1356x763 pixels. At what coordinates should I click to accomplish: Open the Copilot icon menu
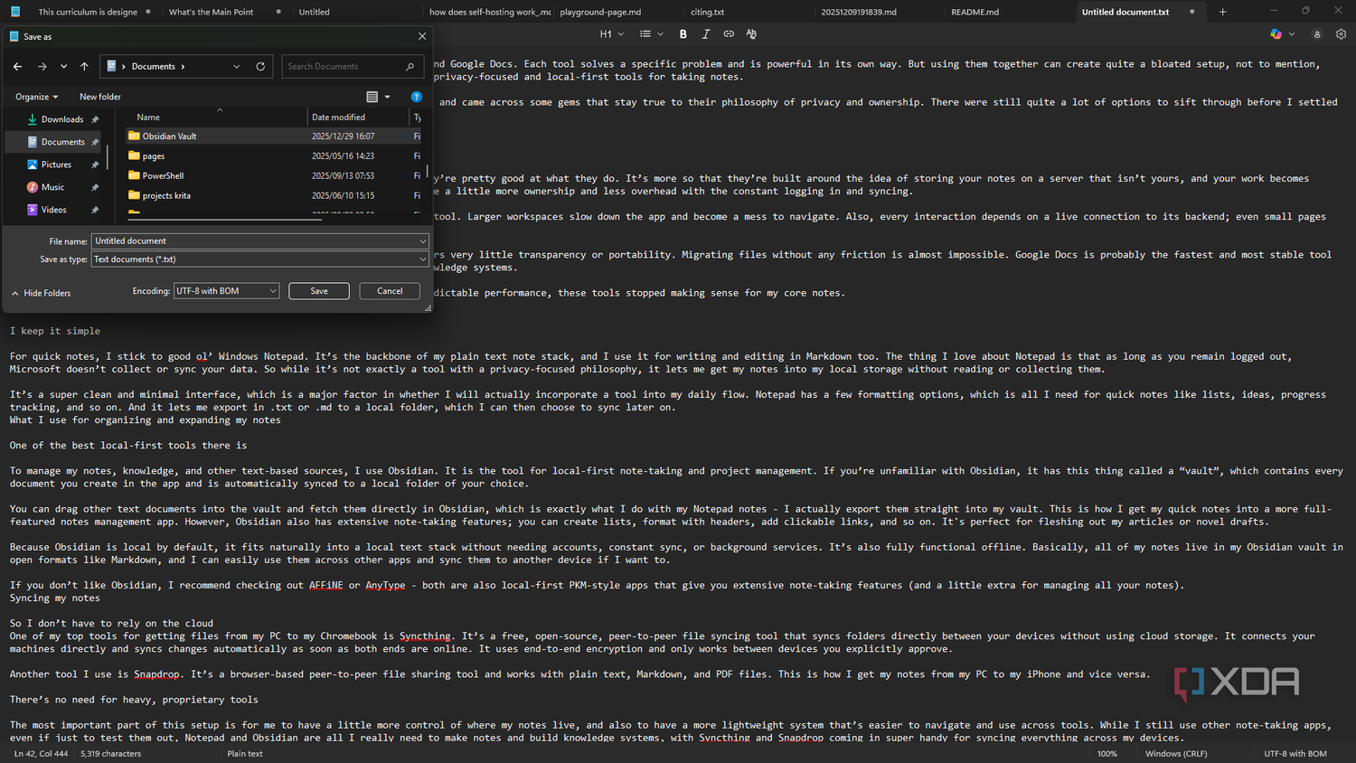1283,34
